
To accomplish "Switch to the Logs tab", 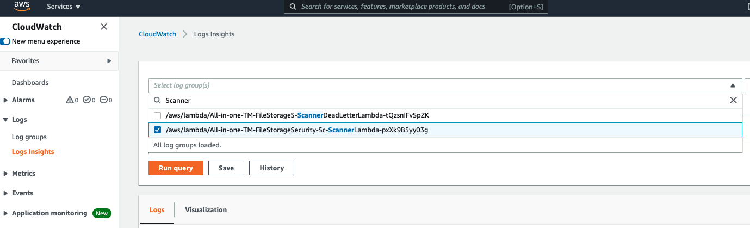I will [x=157, y=210].
